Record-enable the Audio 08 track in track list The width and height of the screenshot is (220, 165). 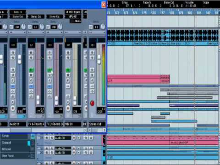(x=74, y=138)
